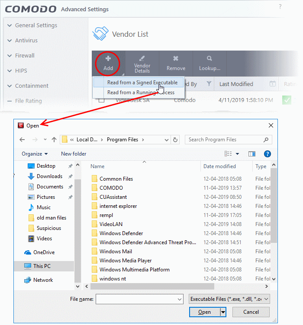Click the Cancel button

pyautogui.click(x=251, y=312)
